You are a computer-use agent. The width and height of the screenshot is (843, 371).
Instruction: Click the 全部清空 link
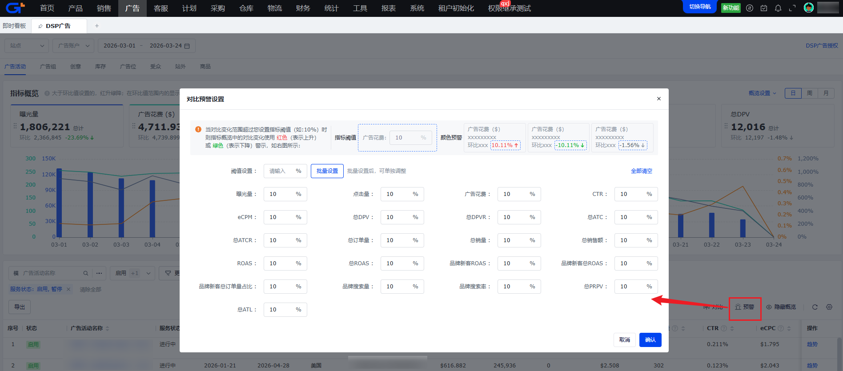click(641, 171)
